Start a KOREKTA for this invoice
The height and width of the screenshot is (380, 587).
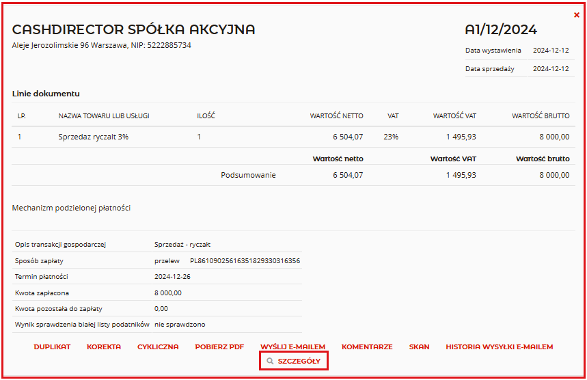(x=104, y=347)
